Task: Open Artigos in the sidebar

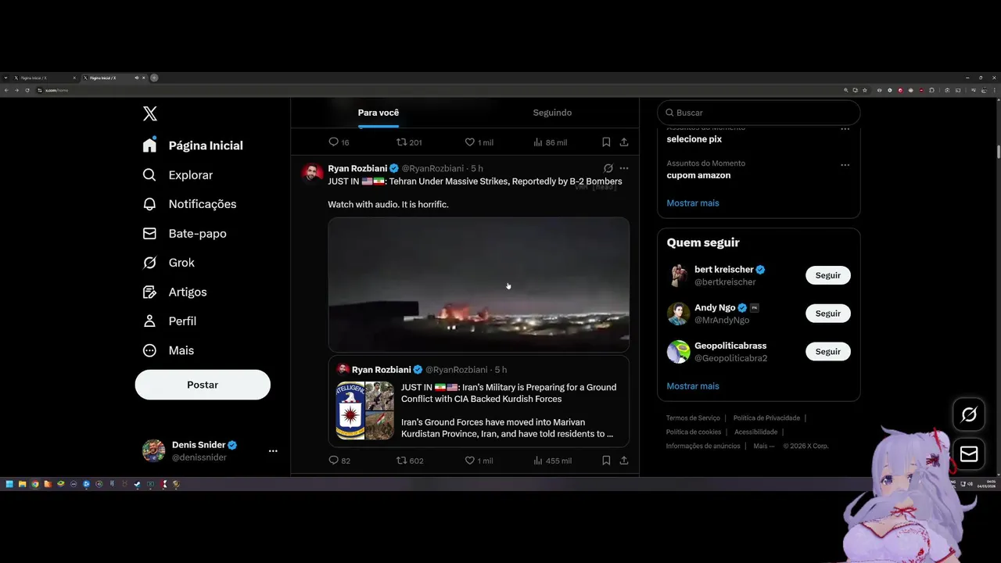Action: [x=174, y=292]
